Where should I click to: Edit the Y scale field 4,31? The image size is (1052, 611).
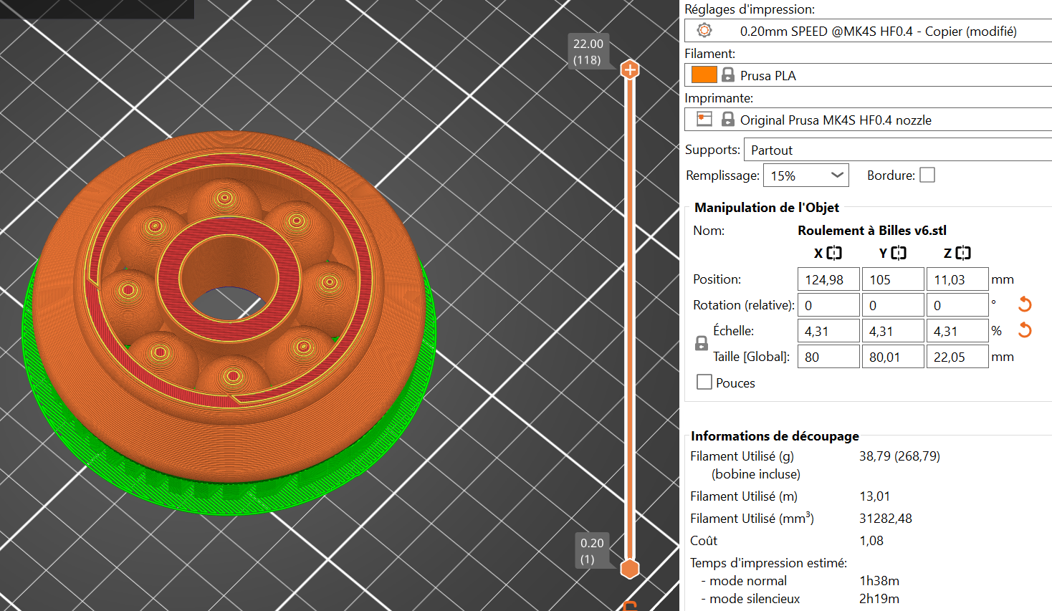point(893,331)
